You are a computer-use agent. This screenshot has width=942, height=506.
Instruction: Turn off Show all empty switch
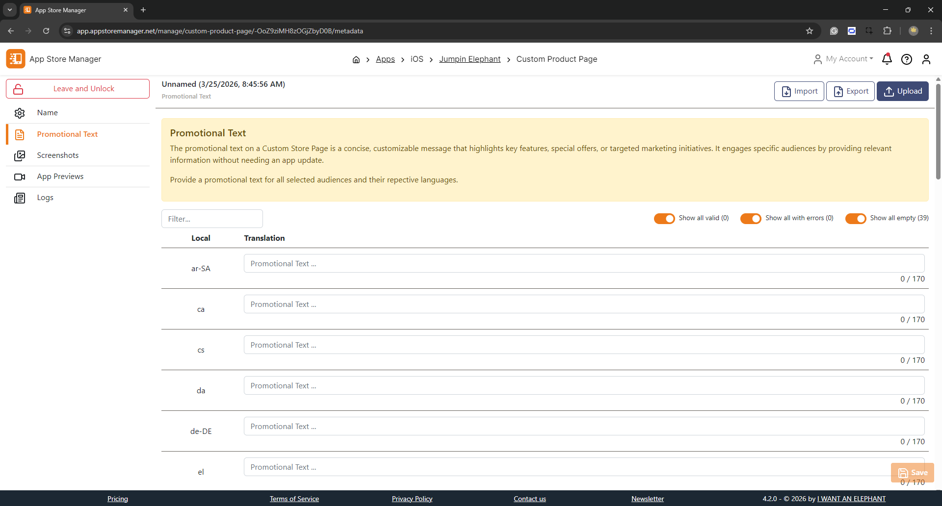tap(855, 219)
